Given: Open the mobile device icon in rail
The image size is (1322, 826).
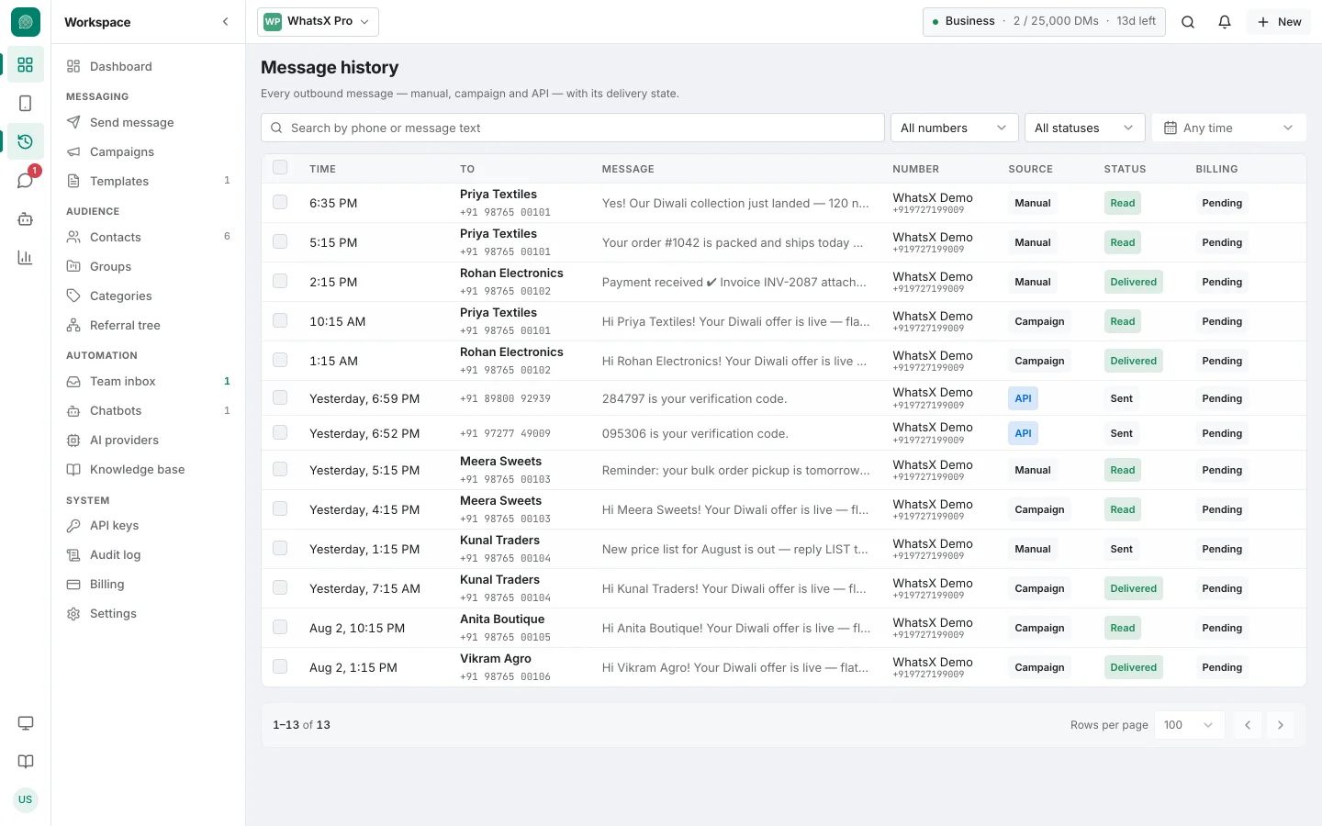Looking at the screenshot, I should [25, 103].
